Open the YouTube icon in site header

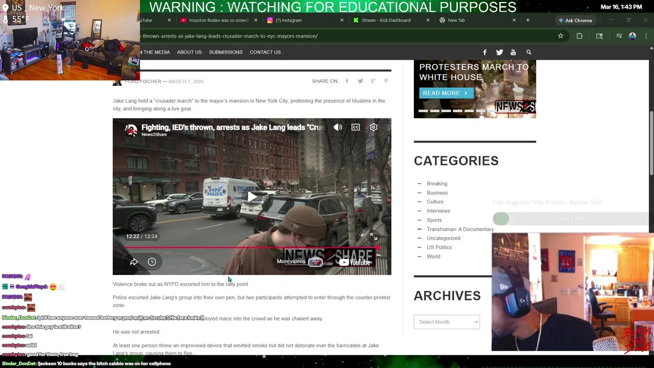513,52
